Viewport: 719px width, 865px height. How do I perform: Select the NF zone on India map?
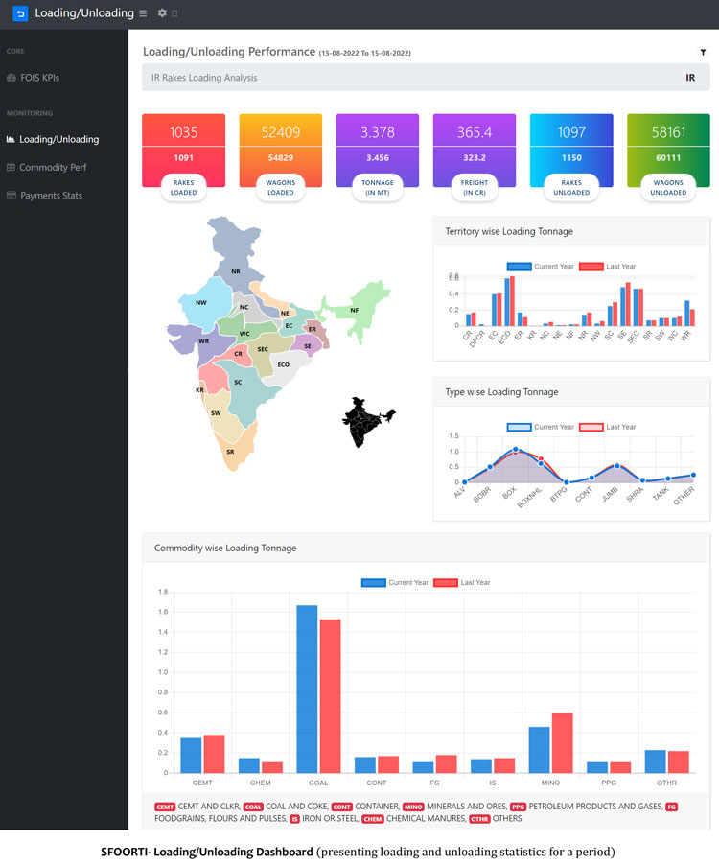click(x=354, y=310)
